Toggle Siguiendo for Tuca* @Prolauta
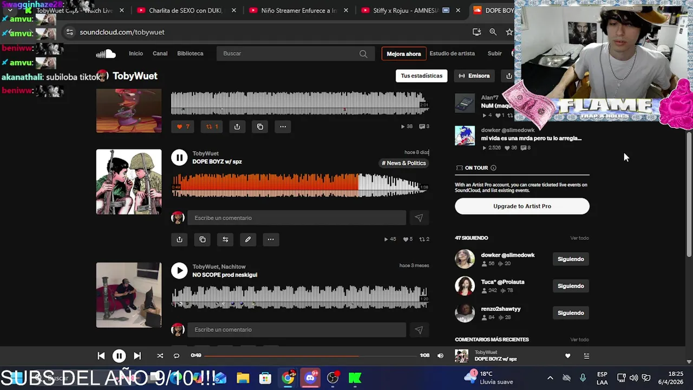The height and width of the screenshot is (390, 693). (x=571, y=286)
